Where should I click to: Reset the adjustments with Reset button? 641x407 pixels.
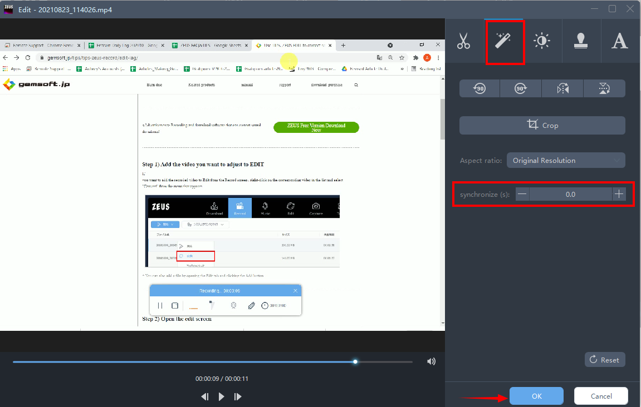[605, 360]
